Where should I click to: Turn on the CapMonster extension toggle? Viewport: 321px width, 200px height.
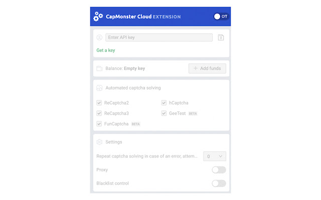coord(220,16)
